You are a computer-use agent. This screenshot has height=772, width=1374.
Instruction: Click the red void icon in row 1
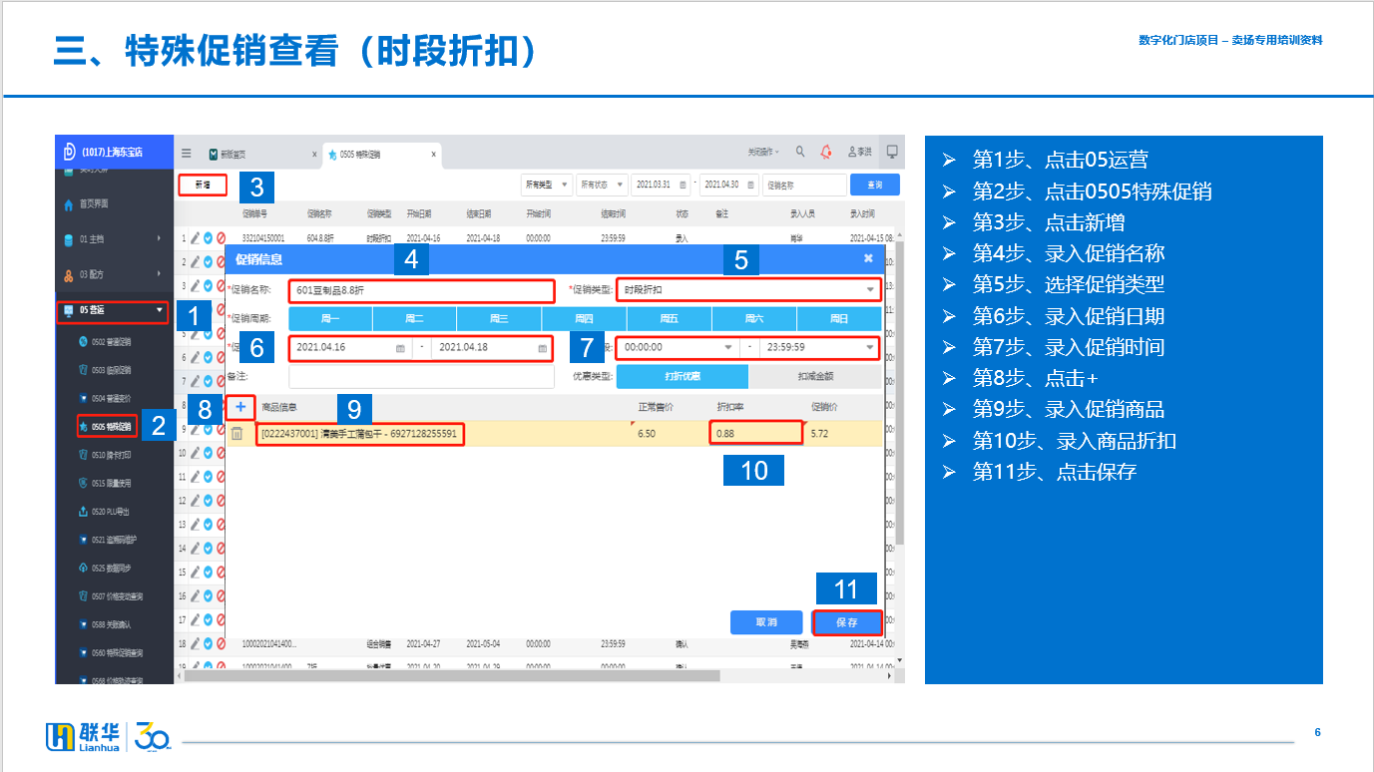coord(221,238)
